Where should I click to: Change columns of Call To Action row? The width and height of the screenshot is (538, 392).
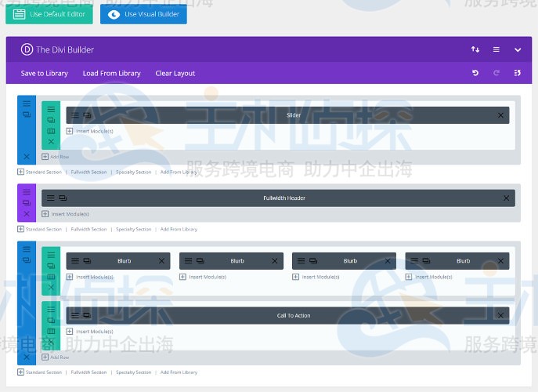(51, 331)
